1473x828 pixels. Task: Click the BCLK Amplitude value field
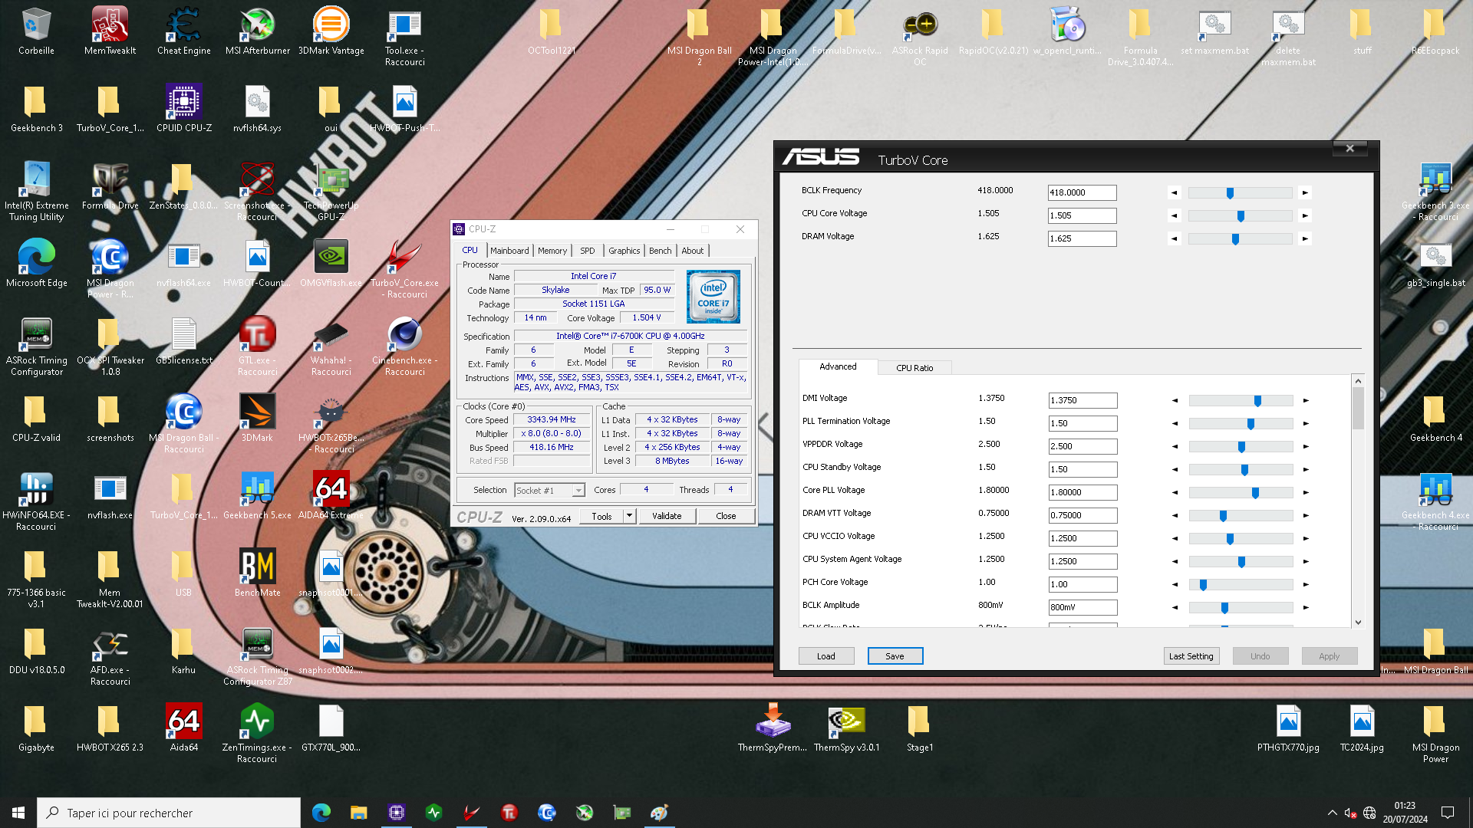(1083, 607)
